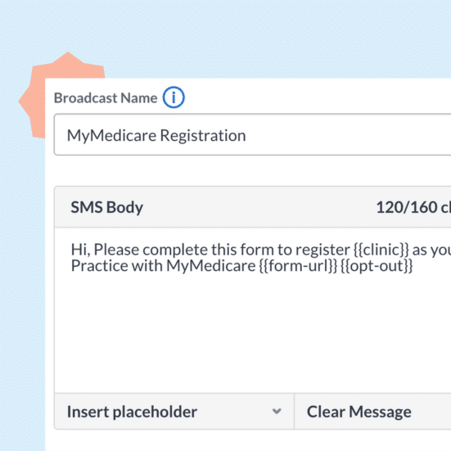Place cursor after Hi, at message start
The height and width of the screenshot is (451, 451).
tap(91, 250)
